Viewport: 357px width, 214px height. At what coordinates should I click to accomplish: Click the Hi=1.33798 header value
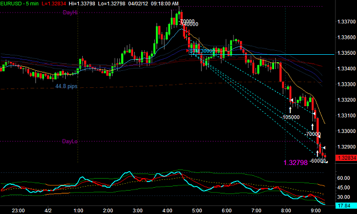click(x=82, y=3)
